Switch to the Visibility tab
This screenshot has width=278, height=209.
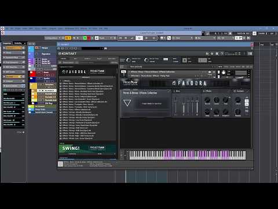pyautogui.click(x=18, y=43)
